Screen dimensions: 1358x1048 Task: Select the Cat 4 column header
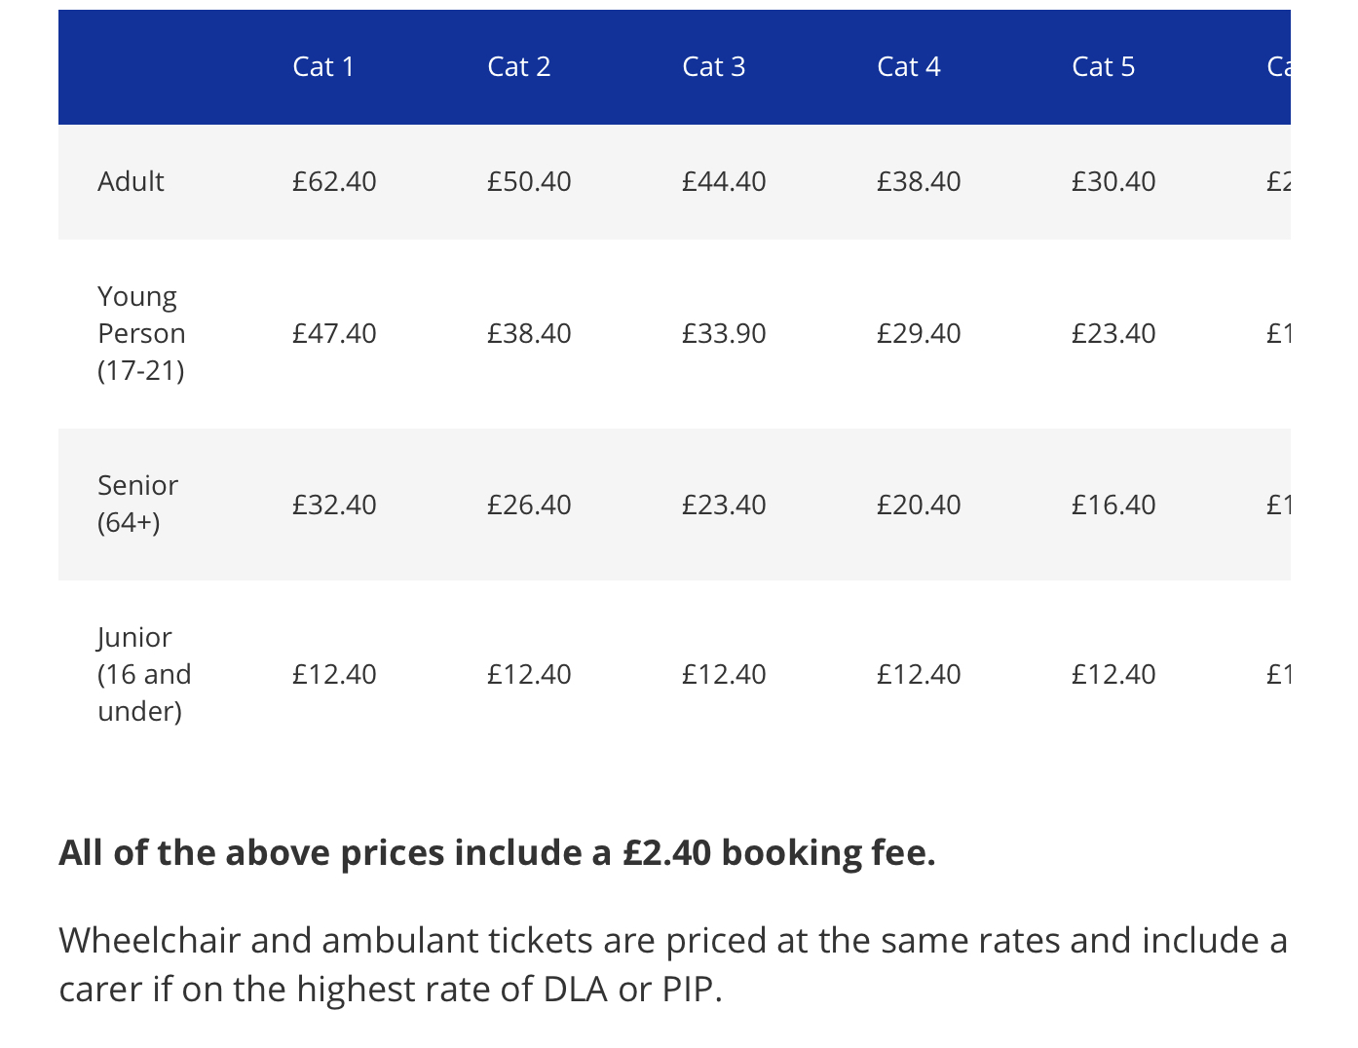coord(909,66)
